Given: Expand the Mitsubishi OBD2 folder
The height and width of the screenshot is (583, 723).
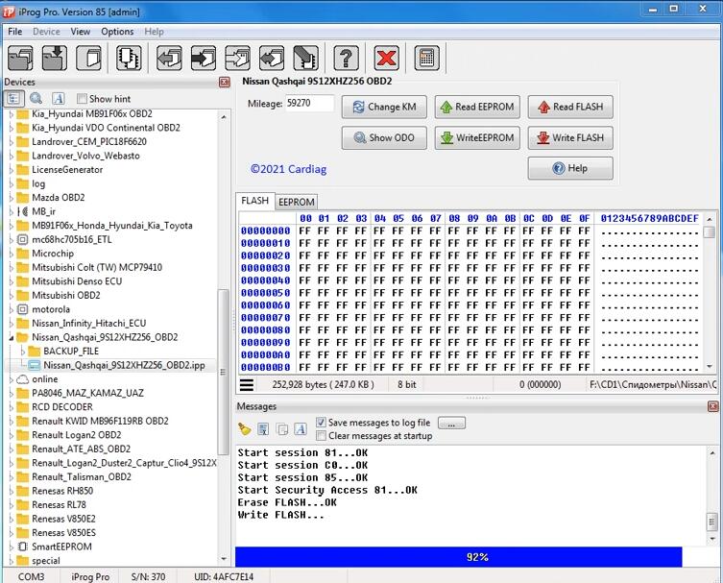Looking at the screenshot, I should pyautogui.click(x=12, y=295).
